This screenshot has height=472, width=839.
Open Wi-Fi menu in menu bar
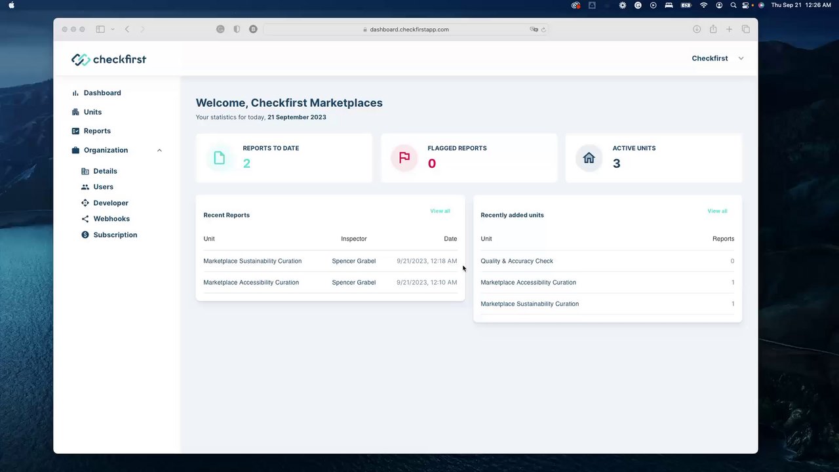pyautogui.click(x=703, y=5)
